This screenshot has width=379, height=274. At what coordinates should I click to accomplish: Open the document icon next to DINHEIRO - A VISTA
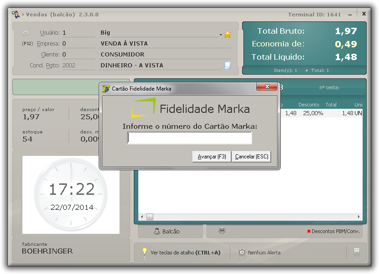[x=227, y=65]
